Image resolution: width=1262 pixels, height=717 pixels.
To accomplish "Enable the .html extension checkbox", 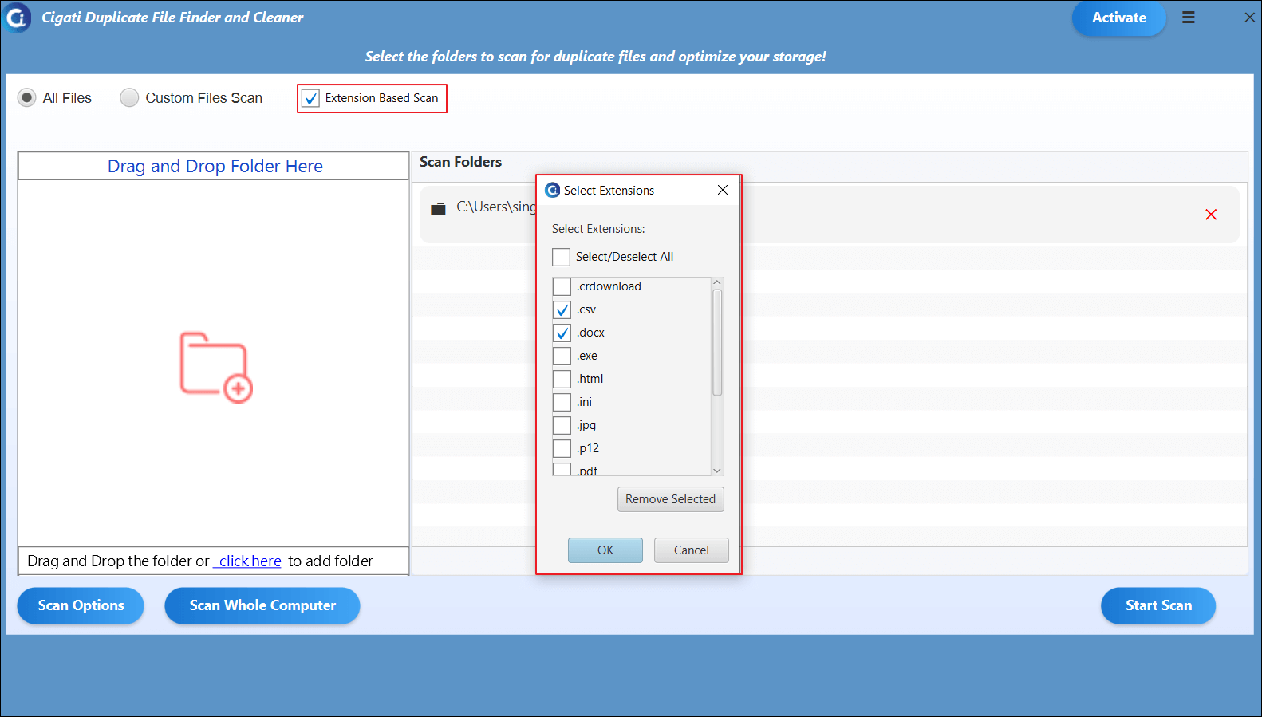I will pos(562,379).
